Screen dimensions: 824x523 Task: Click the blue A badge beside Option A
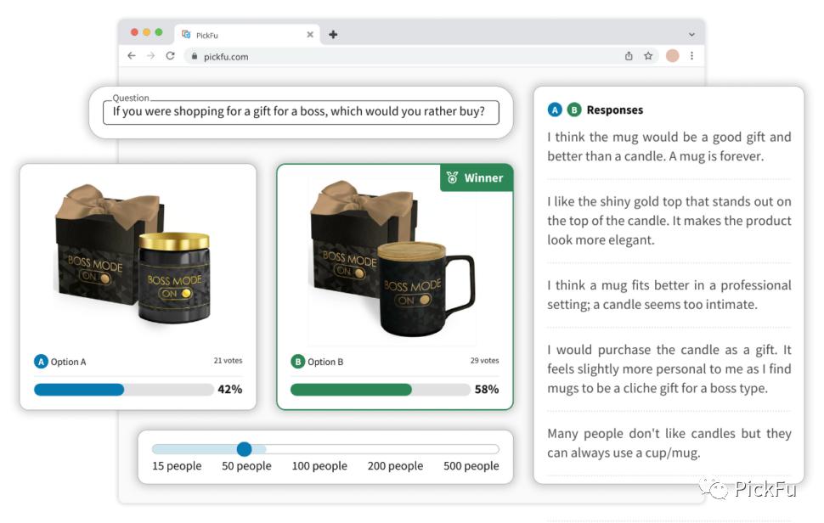tap(41, 362)
